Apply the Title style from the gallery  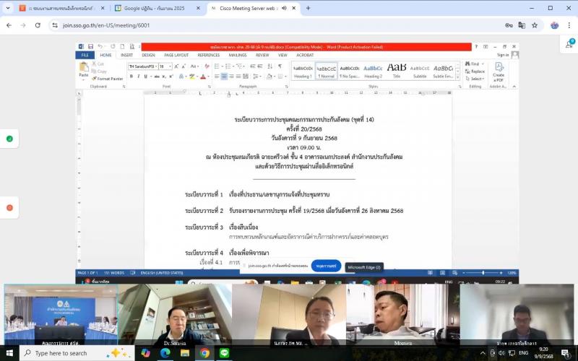[397, 71]
